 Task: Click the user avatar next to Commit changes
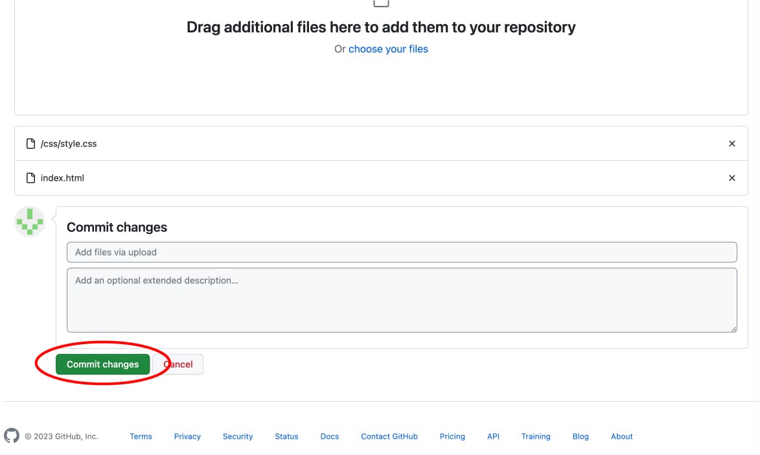click(29, 221)
